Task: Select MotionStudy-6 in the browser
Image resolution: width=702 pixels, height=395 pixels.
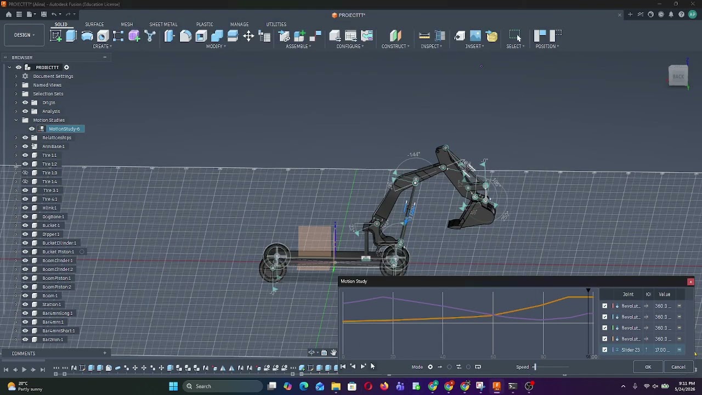Action: (x=64, y=129)
